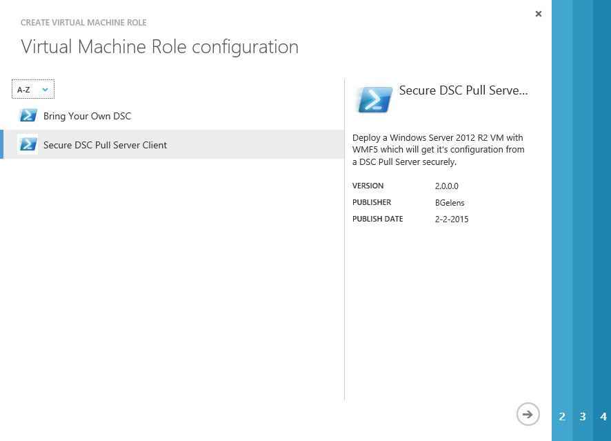Click the Bring Your Own DSC PowerShell icon

(28, 115)
